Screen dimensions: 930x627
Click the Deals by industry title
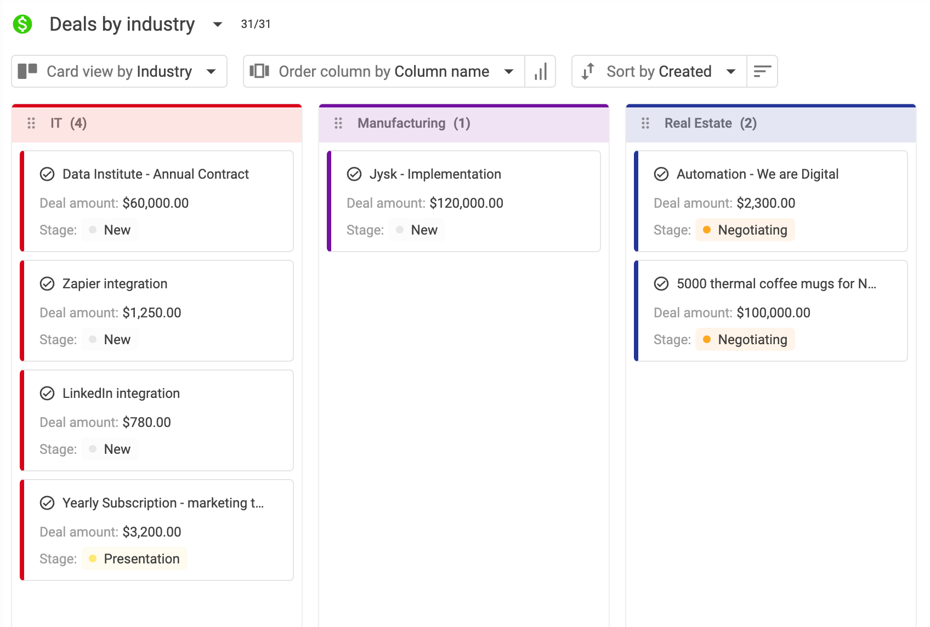(x=122, y=24)
